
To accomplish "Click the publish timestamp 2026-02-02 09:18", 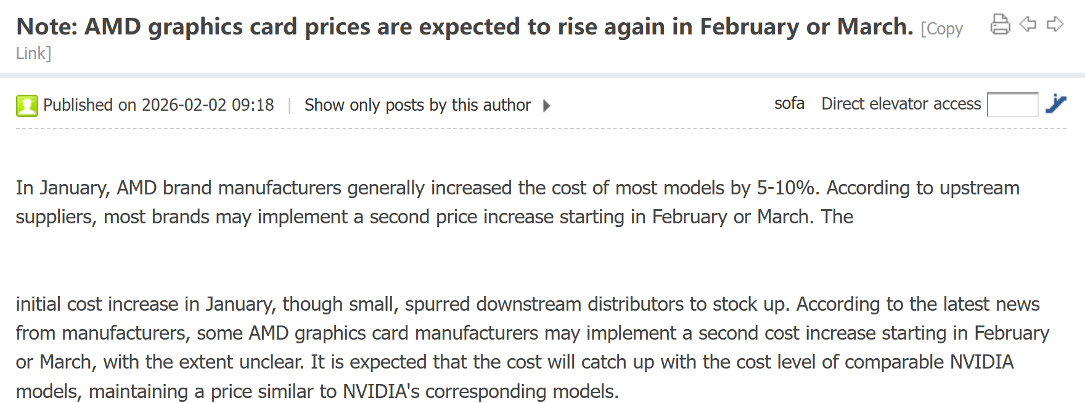I will coord(208,105).
